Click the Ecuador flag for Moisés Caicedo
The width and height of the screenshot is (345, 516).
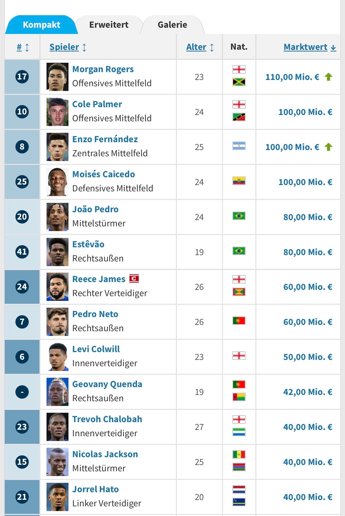tap(239, 181)
